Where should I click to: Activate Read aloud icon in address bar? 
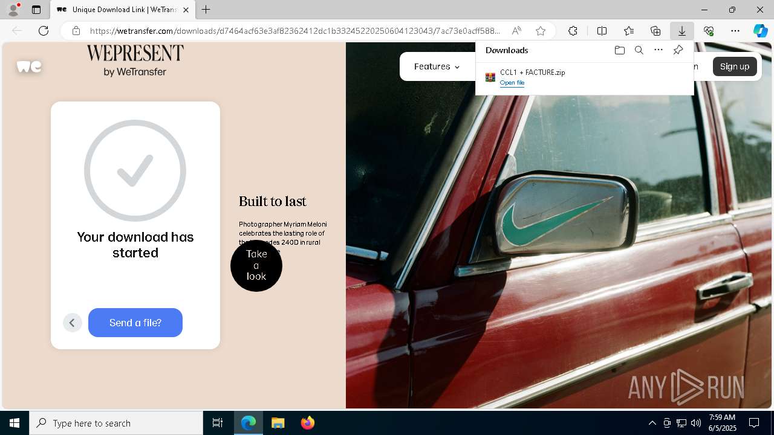(x=516, y=31)
